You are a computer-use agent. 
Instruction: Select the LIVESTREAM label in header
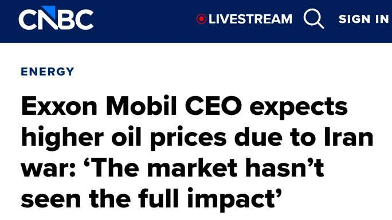[250, 19]
